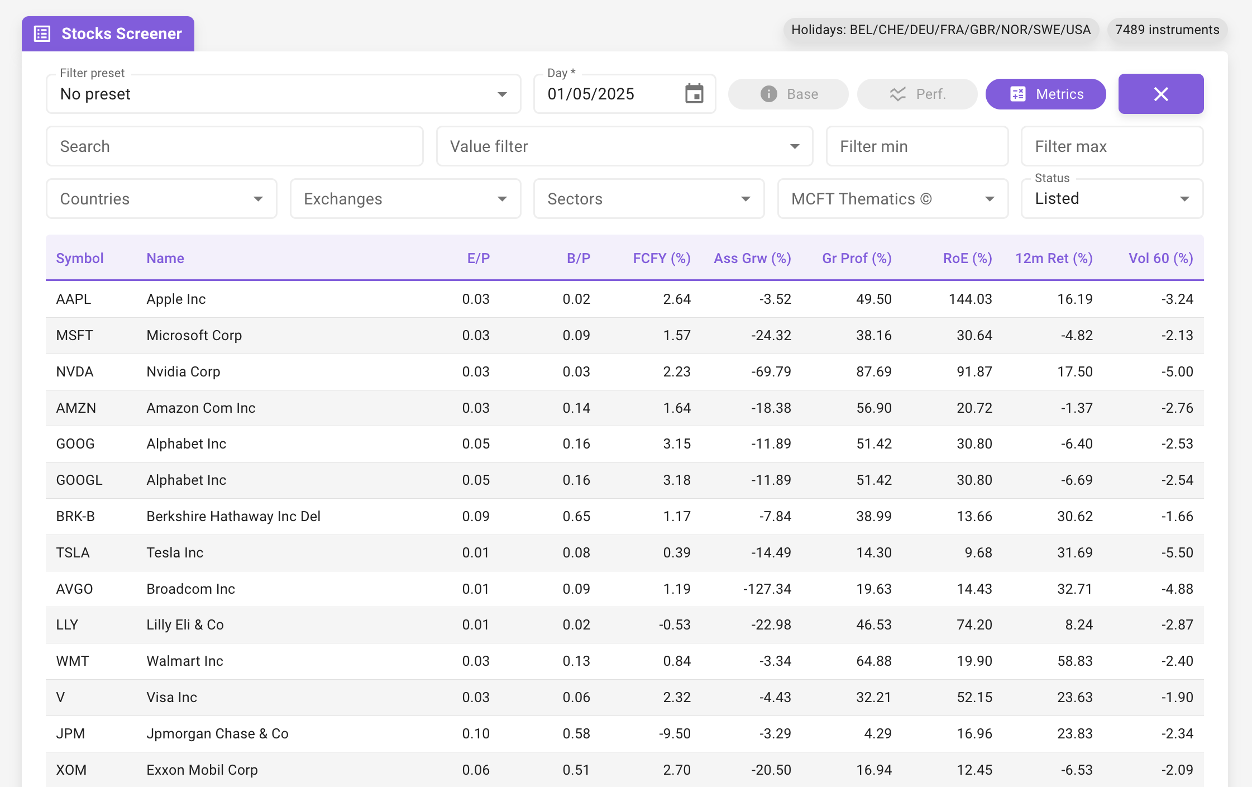Click Amazon Com Inc name

201,408
